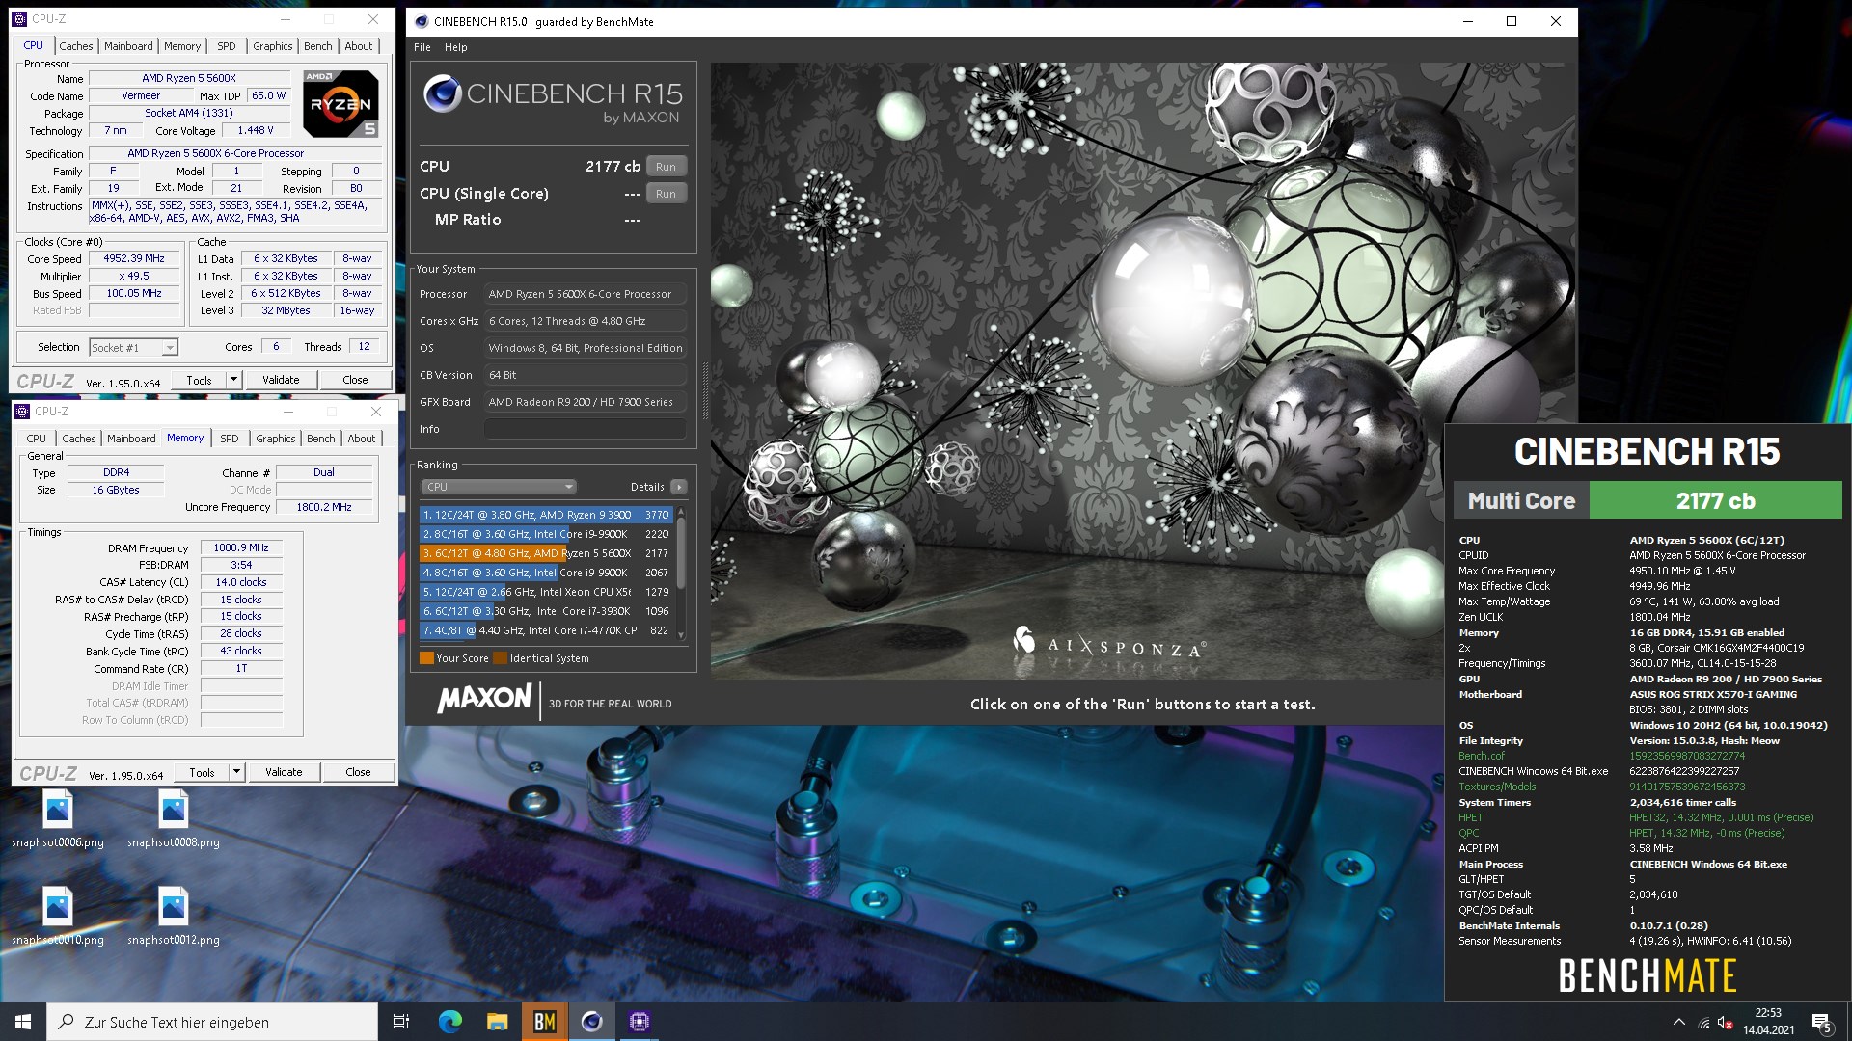Select ranking row Core i7-4770K 822
The height and width of the screenshot is (1041, 1852).
coord(546,630)
